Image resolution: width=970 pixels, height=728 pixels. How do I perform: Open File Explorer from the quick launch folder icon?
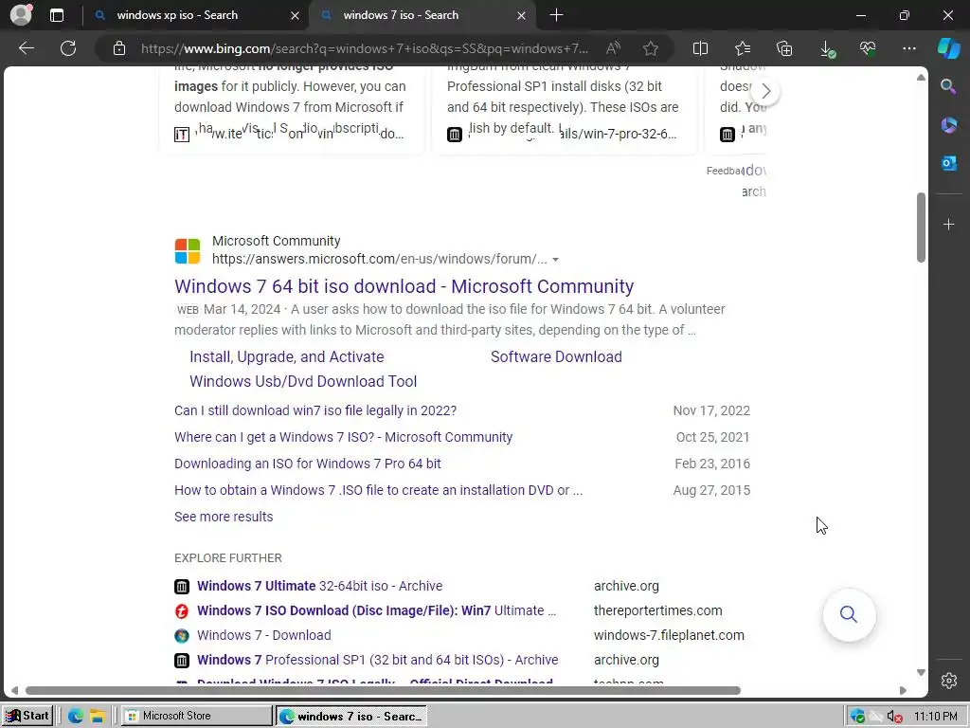98,716
